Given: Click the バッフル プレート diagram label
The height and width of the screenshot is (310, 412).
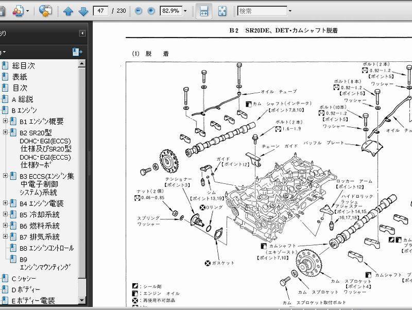Looking at the screenshot, I should [x=324, y=143].
